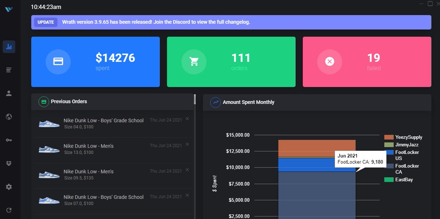Remove the Nike Dunk Low size 13.0 order
The image size is (440, 219).
187,144
